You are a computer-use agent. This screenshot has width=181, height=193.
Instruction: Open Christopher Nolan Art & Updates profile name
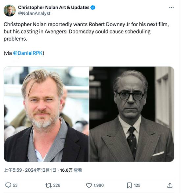54,8
